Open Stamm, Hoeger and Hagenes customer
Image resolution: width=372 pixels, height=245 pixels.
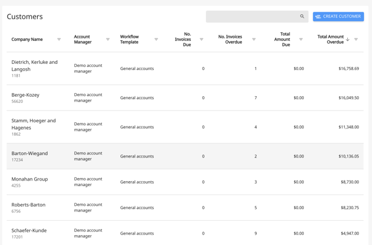click(x=33, y=124)
